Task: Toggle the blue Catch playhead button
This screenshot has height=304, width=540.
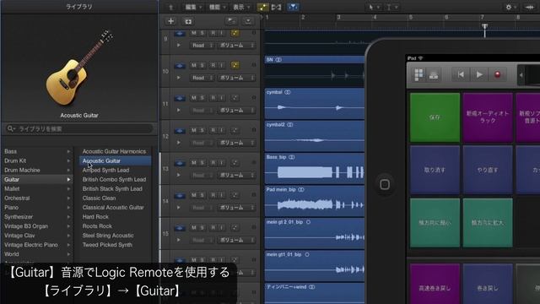Action: click(x=293, y=7)
